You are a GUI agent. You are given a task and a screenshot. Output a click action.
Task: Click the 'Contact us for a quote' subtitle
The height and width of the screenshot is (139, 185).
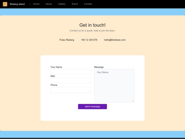point(92,31)
